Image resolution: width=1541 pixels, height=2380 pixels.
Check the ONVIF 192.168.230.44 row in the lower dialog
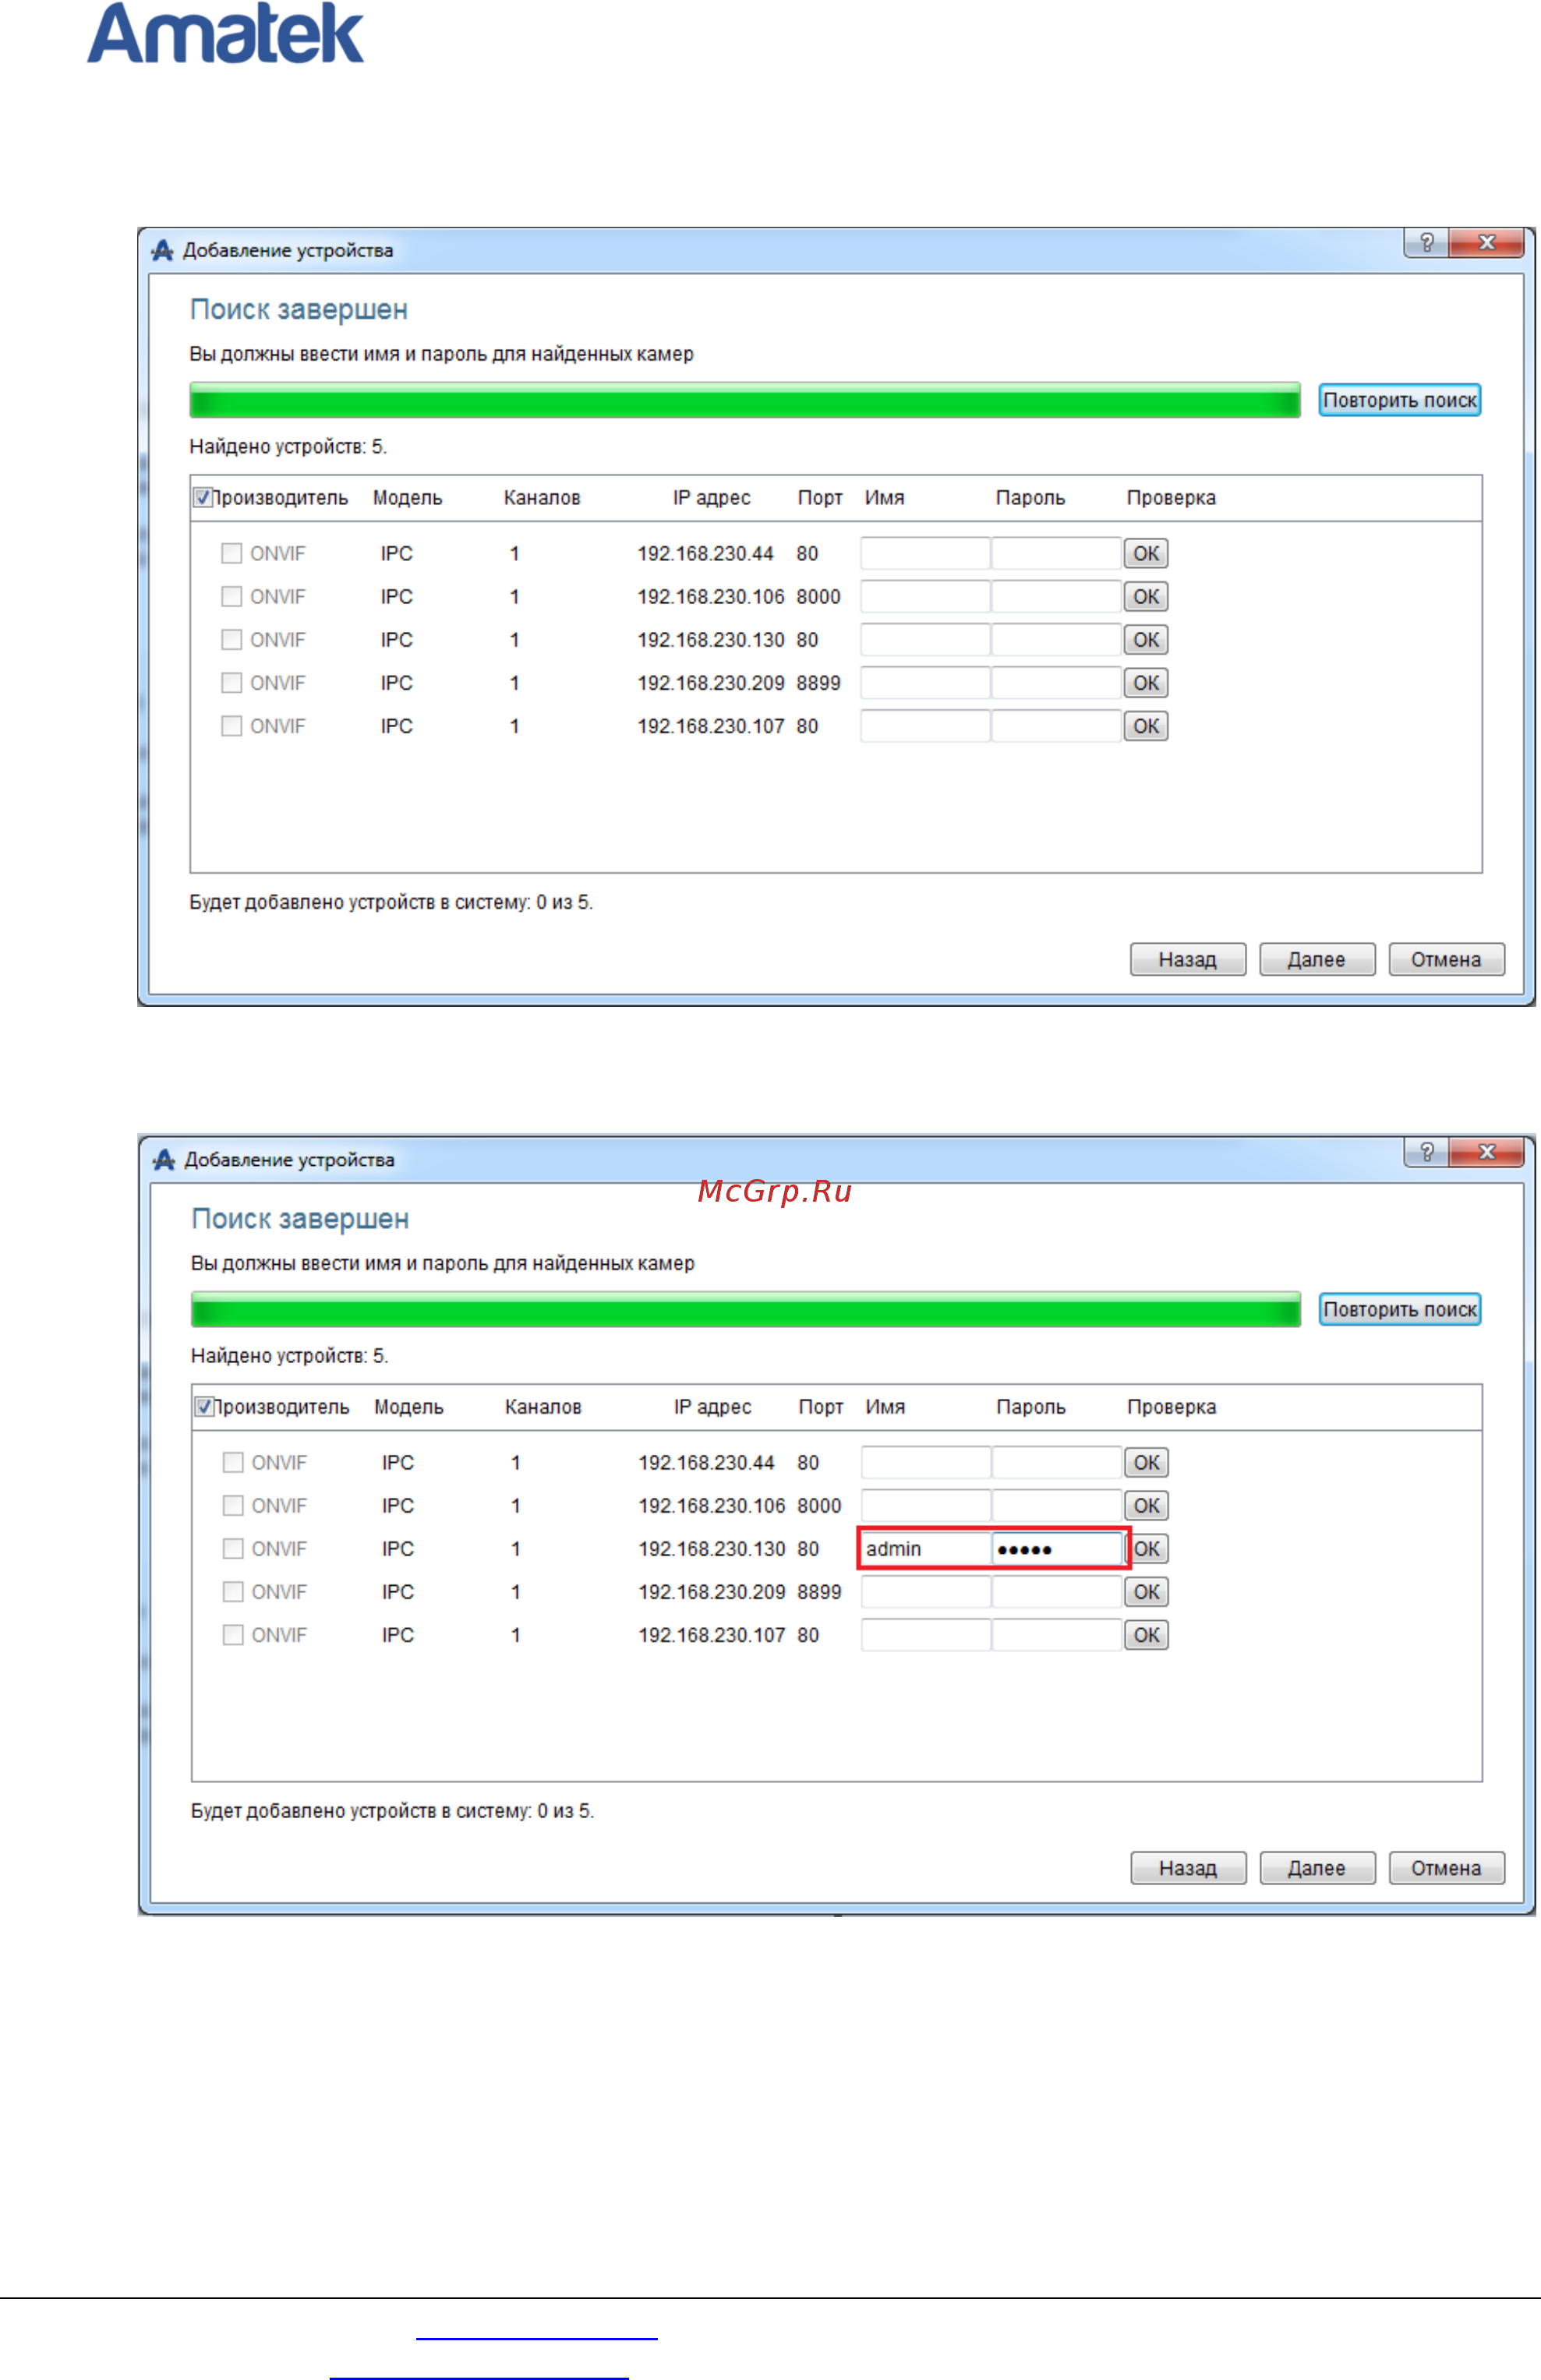coord(233,1462)
